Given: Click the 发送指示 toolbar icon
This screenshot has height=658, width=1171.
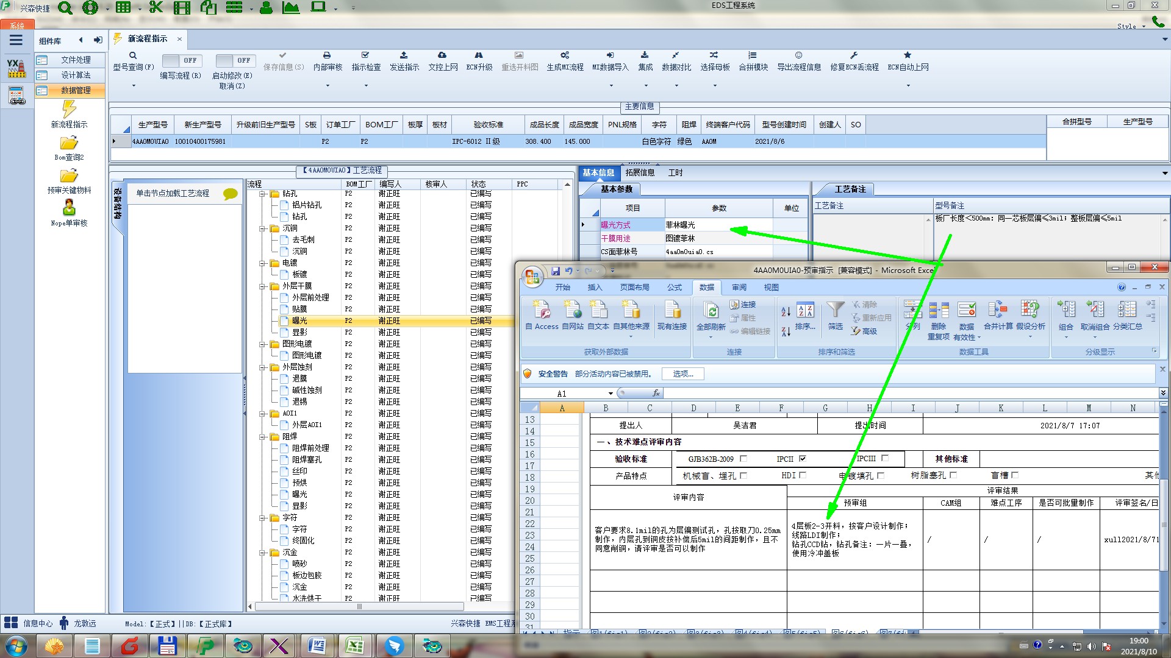Looking at the screenshot, I should pos(404,55).
